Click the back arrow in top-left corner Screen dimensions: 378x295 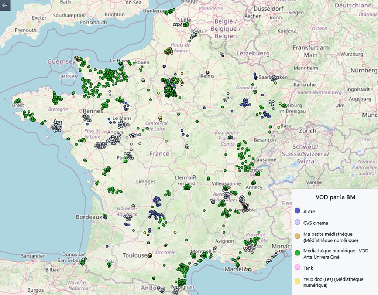[x=5, y=5]
